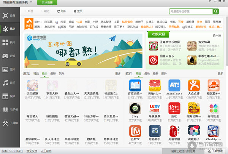Switch to games 最热 tab
Image resolution: width=228 pixels, height=154 pixels.
[x=44, y=74]
